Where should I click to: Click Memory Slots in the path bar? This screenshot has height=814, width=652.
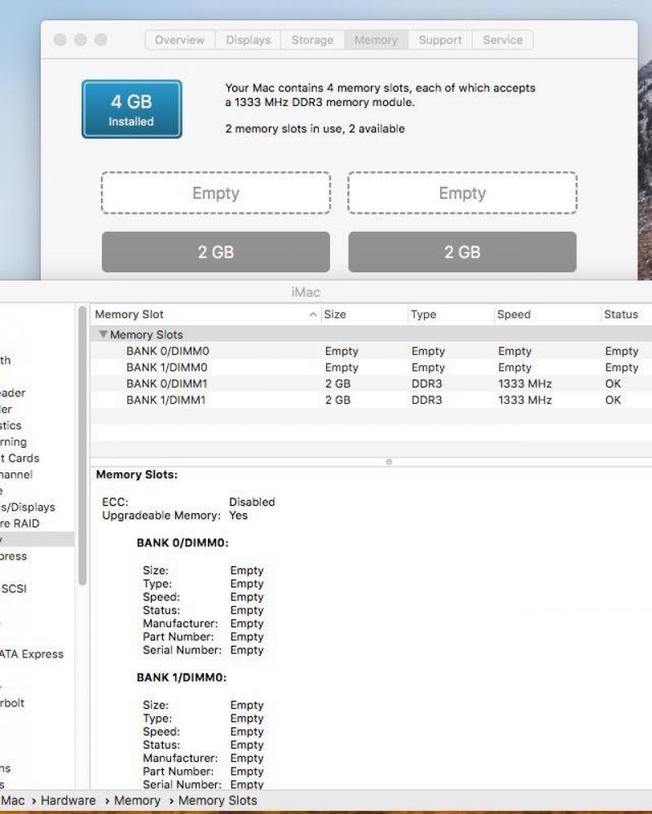(x=218, y=800)
